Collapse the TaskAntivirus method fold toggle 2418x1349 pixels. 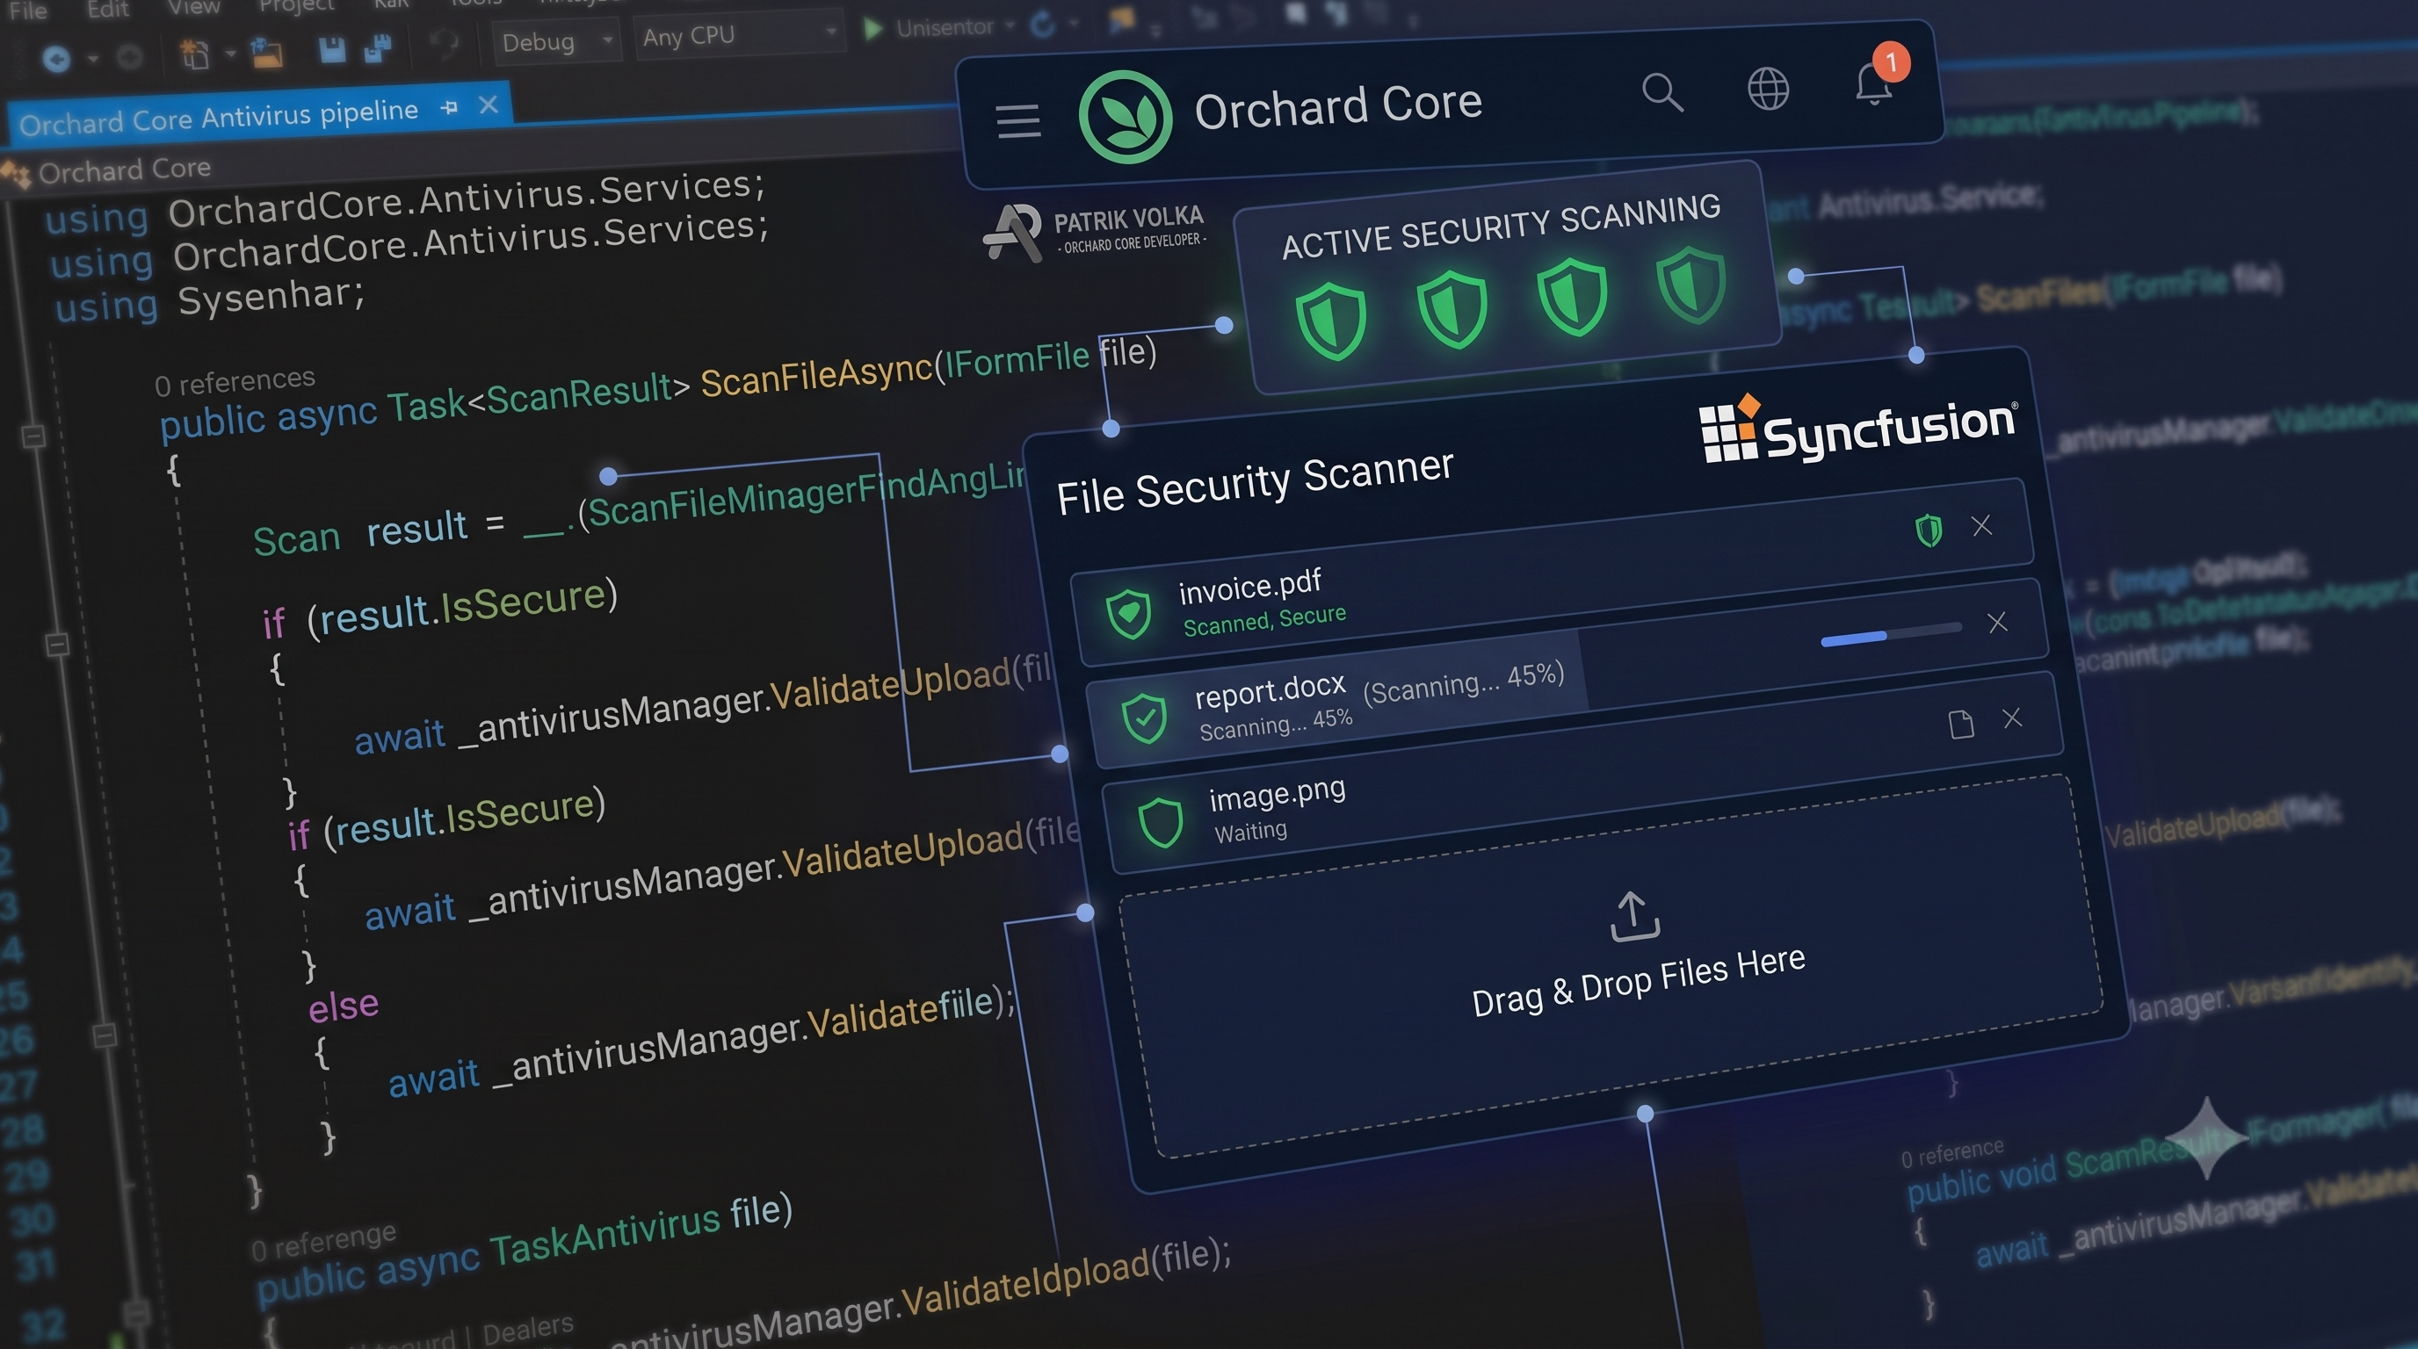[137, 1312]
